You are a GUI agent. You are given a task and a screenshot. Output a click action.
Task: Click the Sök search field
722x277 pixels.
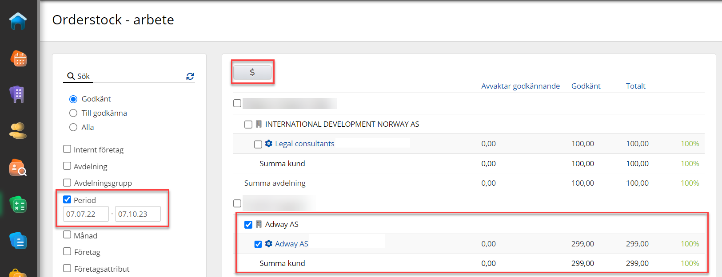[129, 76]
